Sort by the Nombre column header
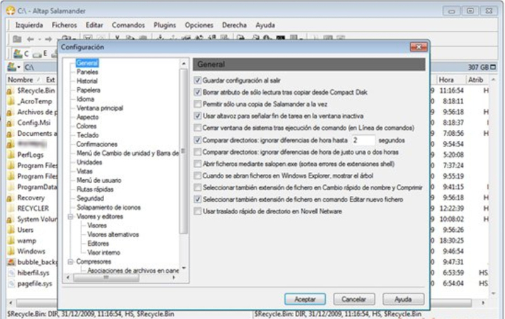505x319 pixels. (x=21, y=80)
